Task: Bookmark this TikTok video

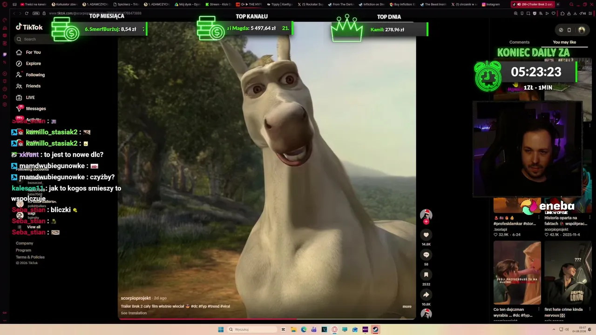Action: [x=426, y=275]
